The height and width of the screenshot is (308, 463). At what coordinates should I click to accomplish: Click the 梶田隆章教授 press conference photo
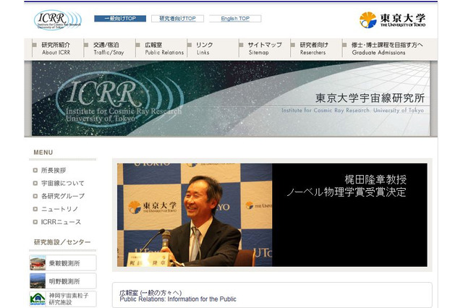click(x=195, y=215)
